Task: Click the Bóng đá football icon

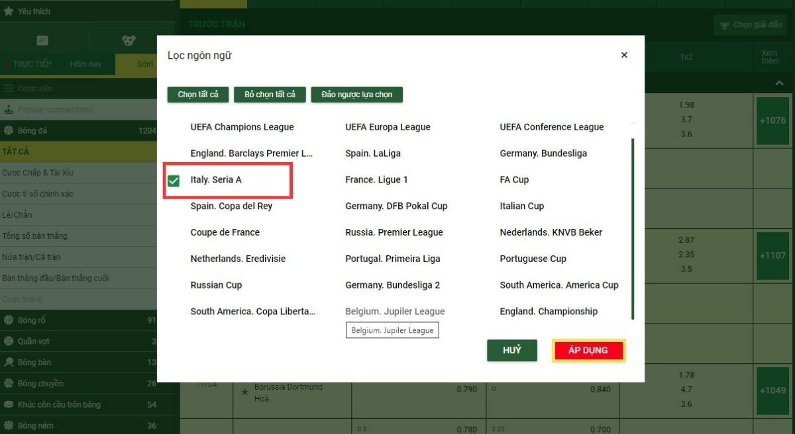Action: [9, 131]
